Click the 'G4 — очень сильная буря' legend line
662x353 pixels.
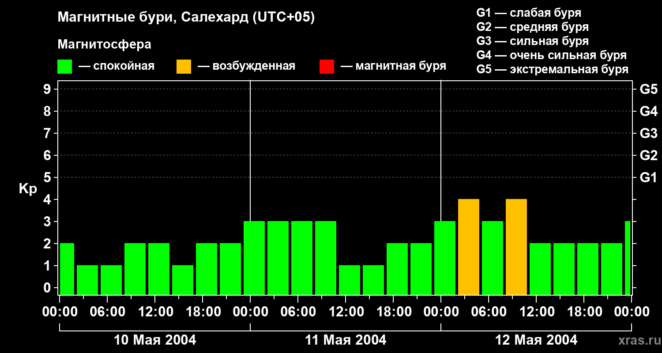point(551,55)
